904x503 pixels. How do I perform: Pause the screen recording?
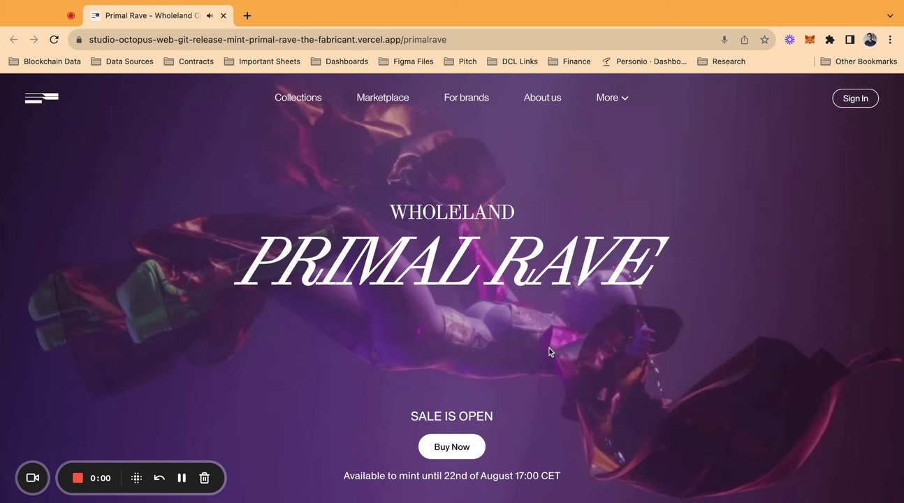(x=182, y=478)
